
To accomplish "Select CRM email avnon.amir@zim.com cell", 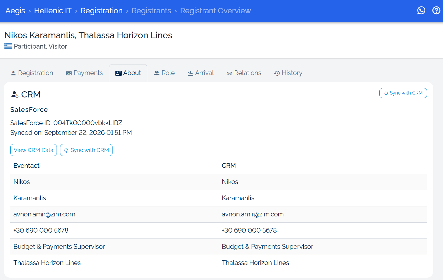I will (323, 214).
